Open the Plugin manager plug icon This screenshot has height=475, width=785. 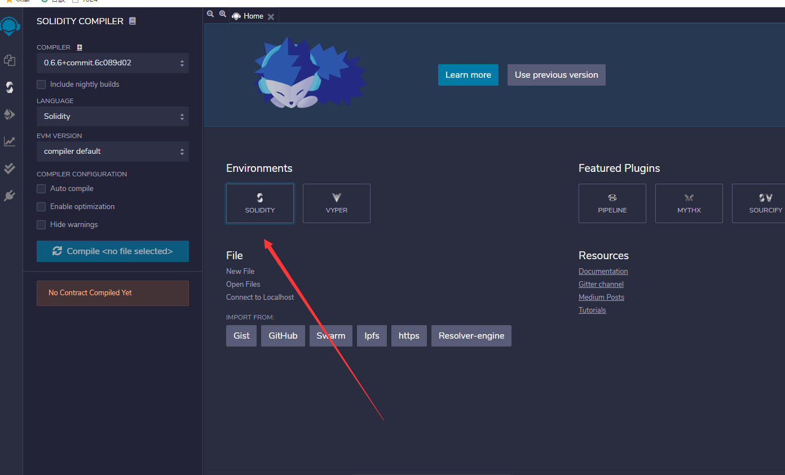coord(10,196)
